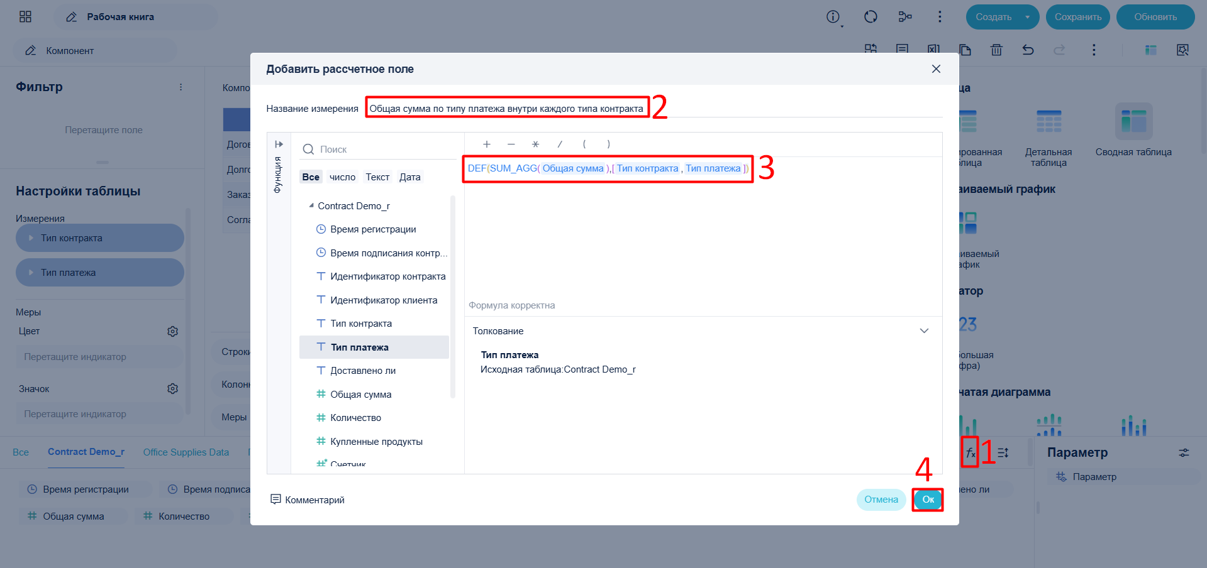Screen dimensions: 1207x568
Task: Insert the multiplication operator symbol
Action: tap(535, 144)
